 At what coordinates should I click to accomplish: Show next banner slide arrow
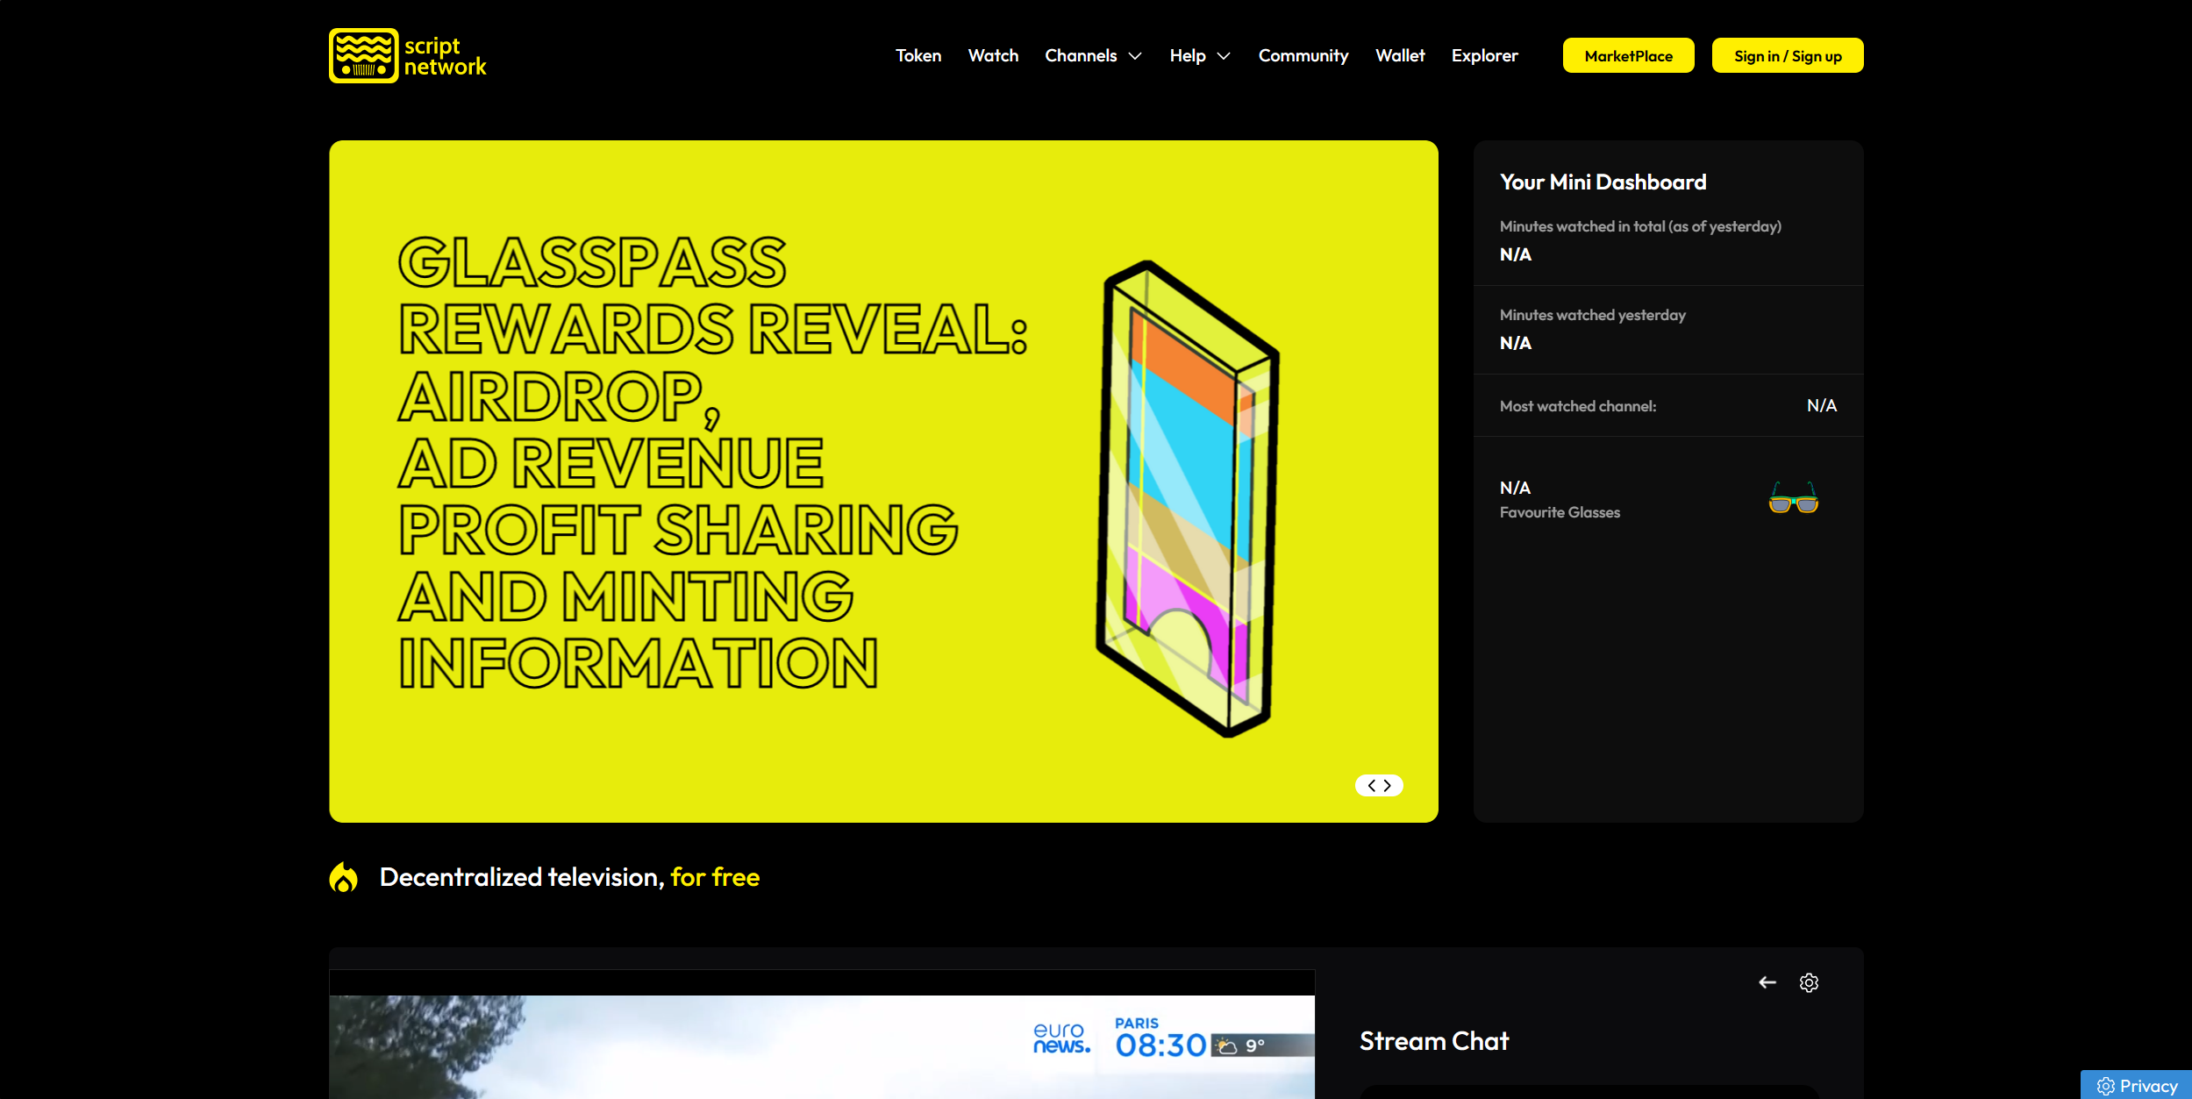click(1387, 785)
